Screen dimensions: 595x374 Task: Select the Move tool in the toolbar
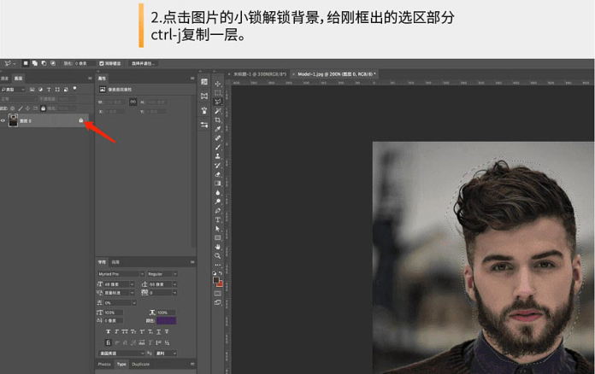pyautogui.click(x=218, y=84)
